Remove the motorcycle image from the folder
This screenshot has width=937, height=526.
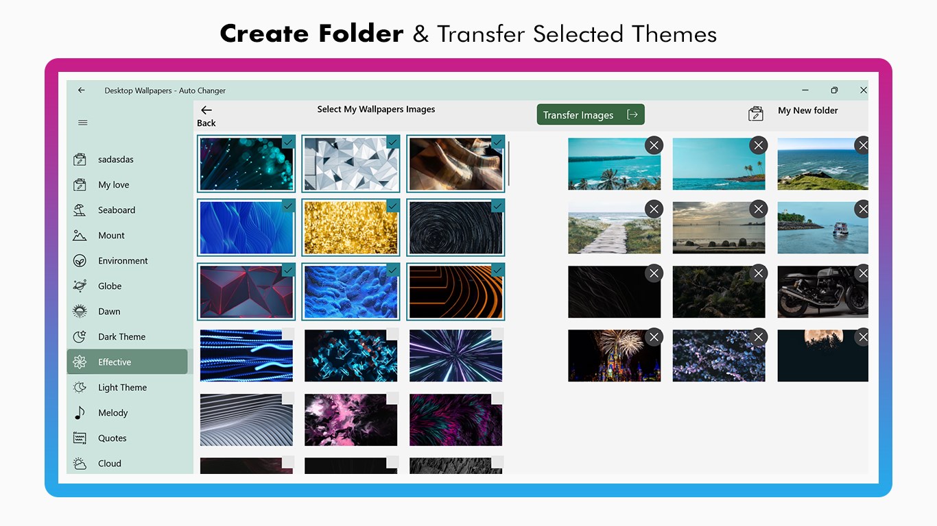pyautogui.click(x=862, y=273)
